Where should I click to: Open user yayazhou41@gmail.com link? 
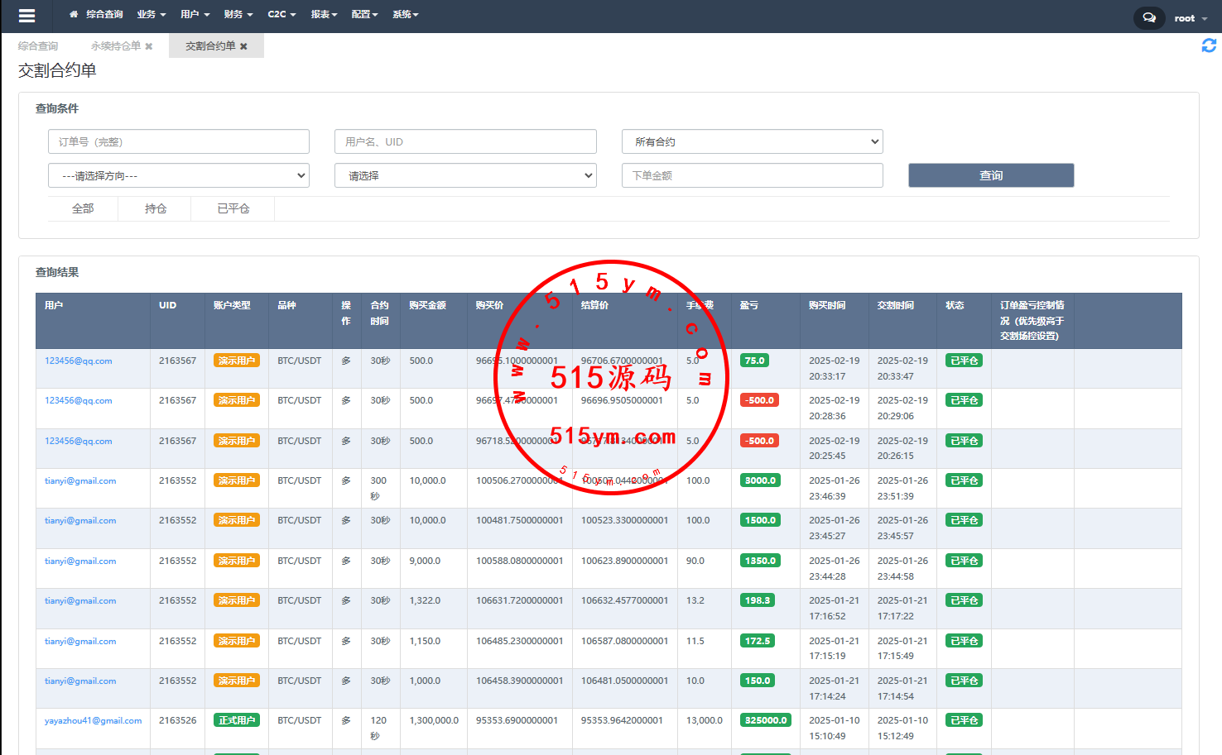(93, 721)
